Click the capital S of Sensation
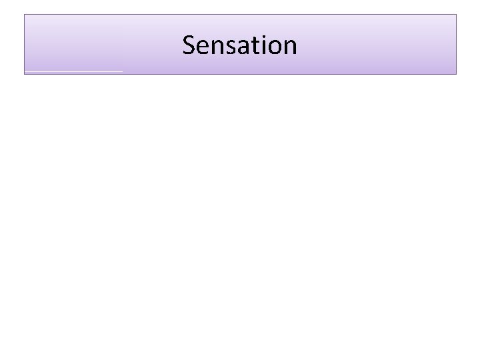Screen dimensions: 480x360 tap(189, 45)
